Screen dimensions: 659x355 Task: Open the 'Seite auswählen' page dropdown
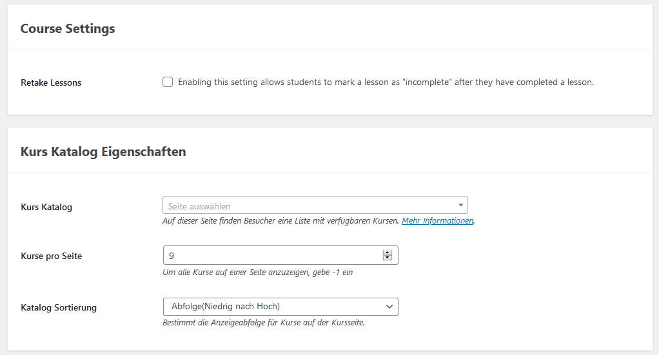click(310, 206)
